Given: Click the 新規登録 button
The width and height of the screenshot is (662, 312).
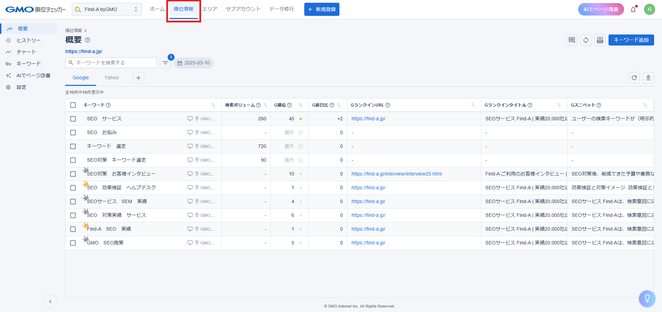Looking at the screenshot, I should tap(322, 9).
